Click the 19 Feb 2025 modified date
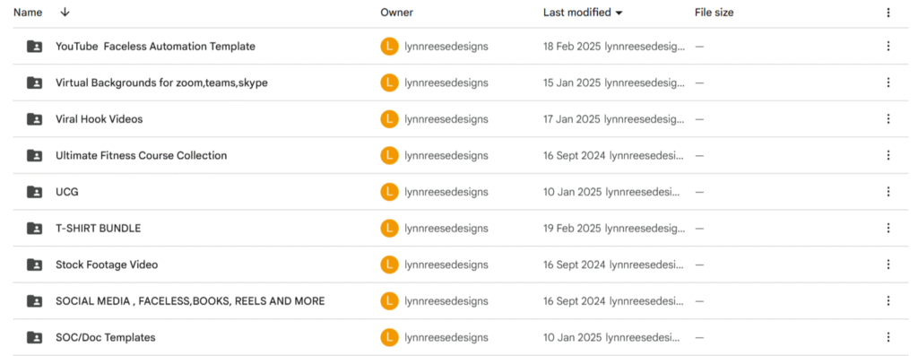This screenshot has height=356, width=918. [572, 228]
